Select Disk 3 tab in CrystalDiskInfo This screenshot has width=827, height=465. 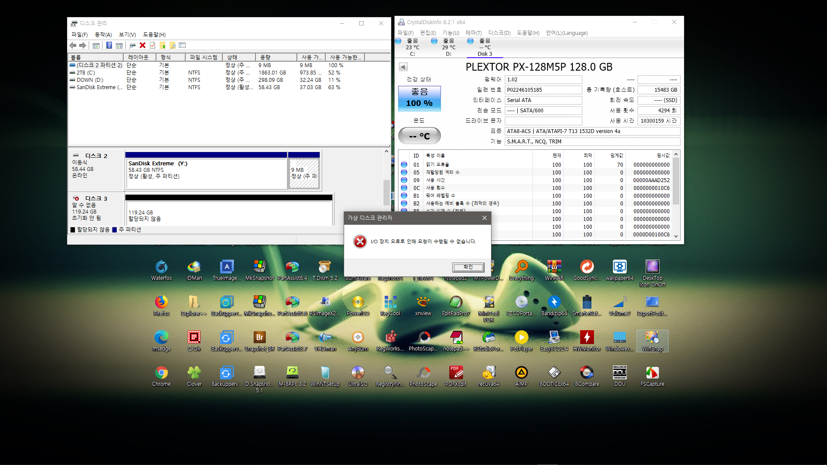pyautogui.click(x=485, y=47)
